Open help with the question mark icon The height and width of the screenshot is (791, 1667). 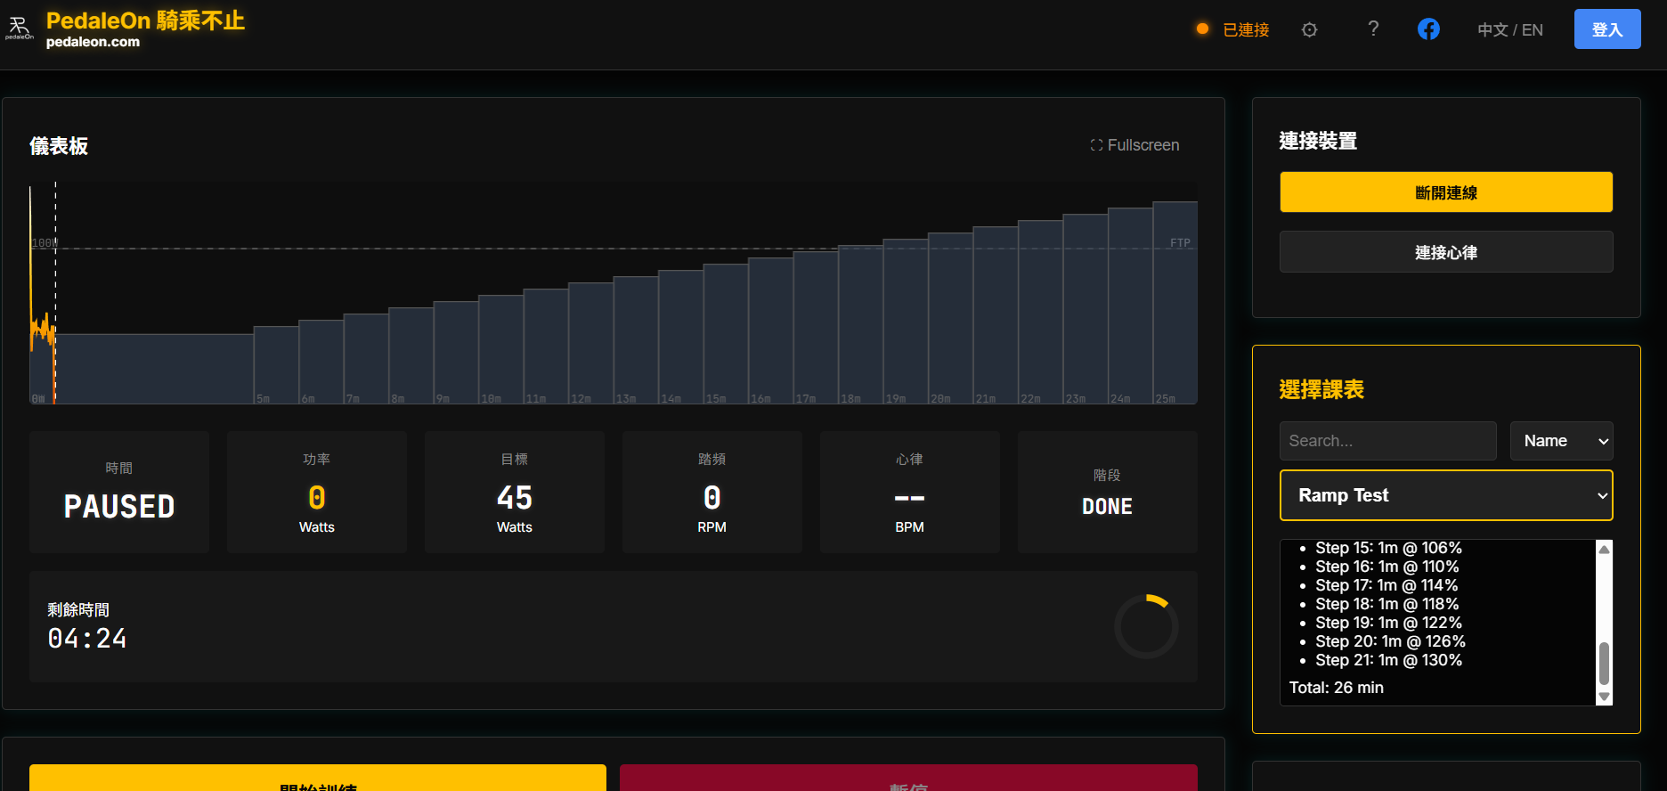point(1373,29)
